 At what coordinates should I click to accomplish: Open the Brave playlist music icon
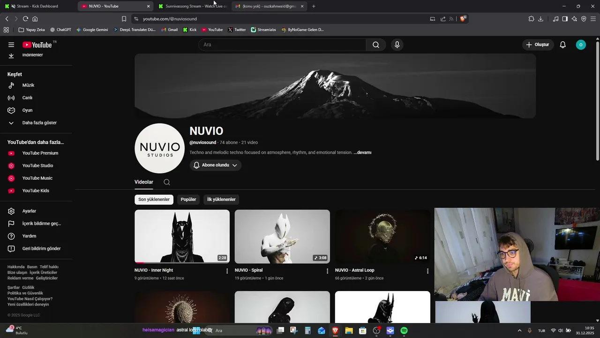555,19
